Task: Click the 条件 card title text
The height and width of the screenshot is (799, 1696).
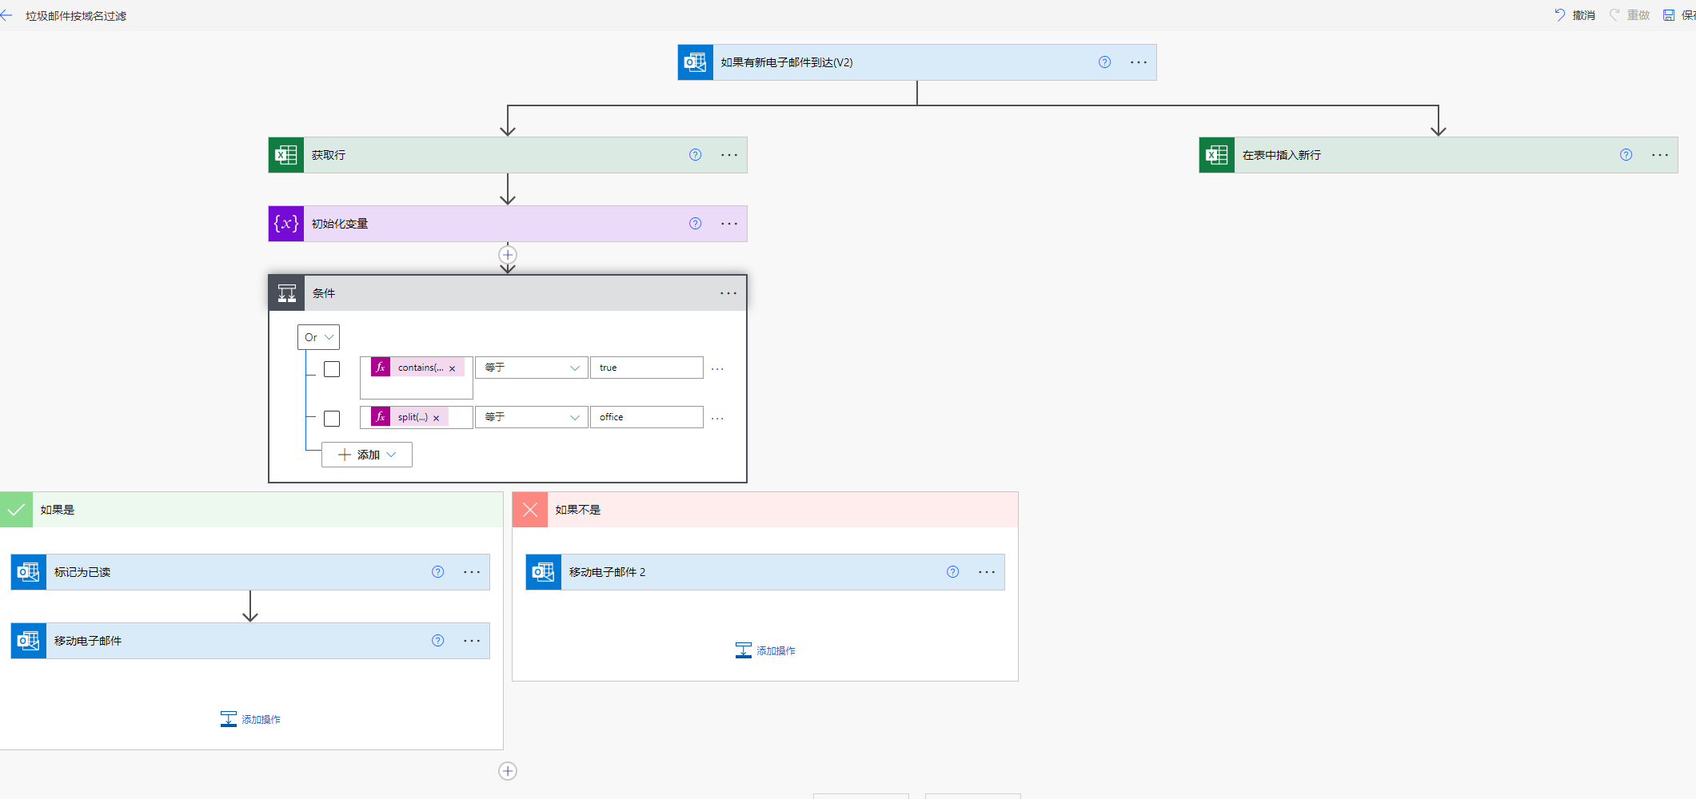Action: point(324,293)
